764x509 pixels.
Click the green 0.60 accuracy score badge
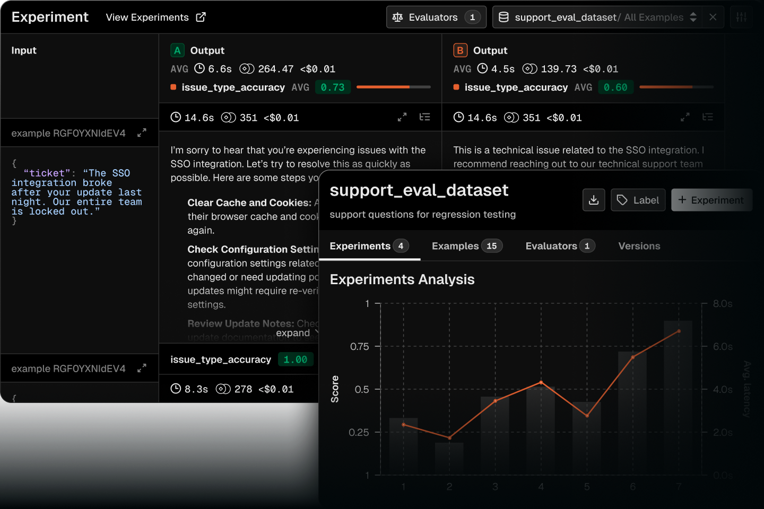pos(615,87)
